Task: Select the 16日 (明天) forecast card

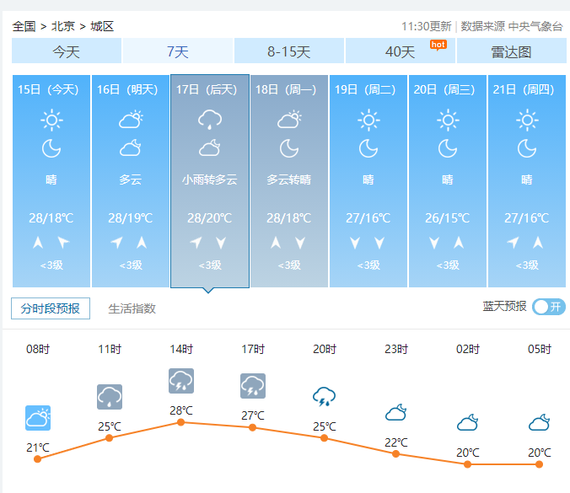Action: point(131,181)
